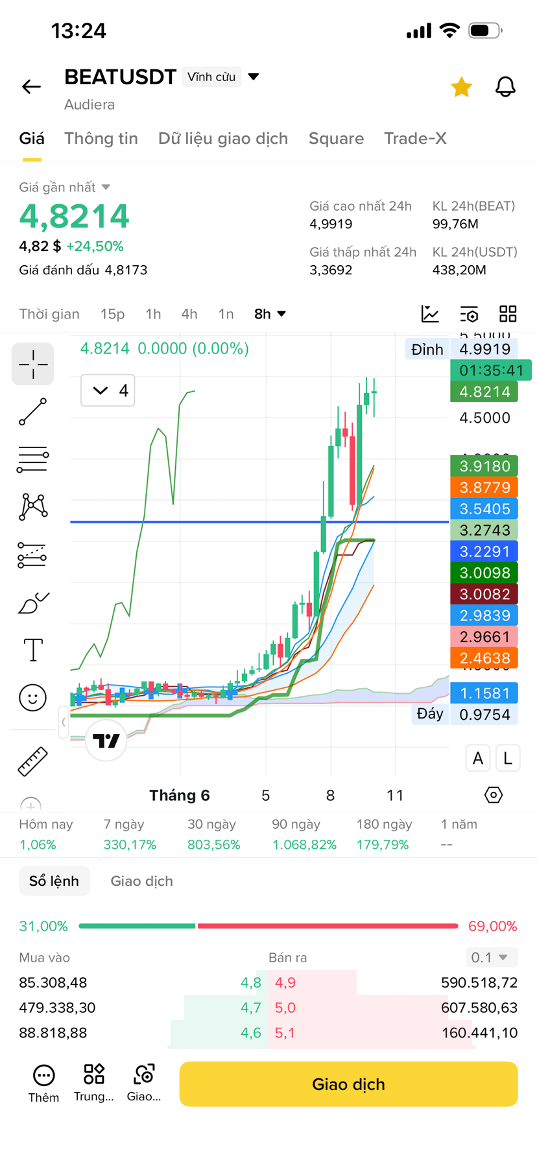Open the Trung... hub icon
The height and width of the screenshot is (1162, 537).
tap(94, 1084)
